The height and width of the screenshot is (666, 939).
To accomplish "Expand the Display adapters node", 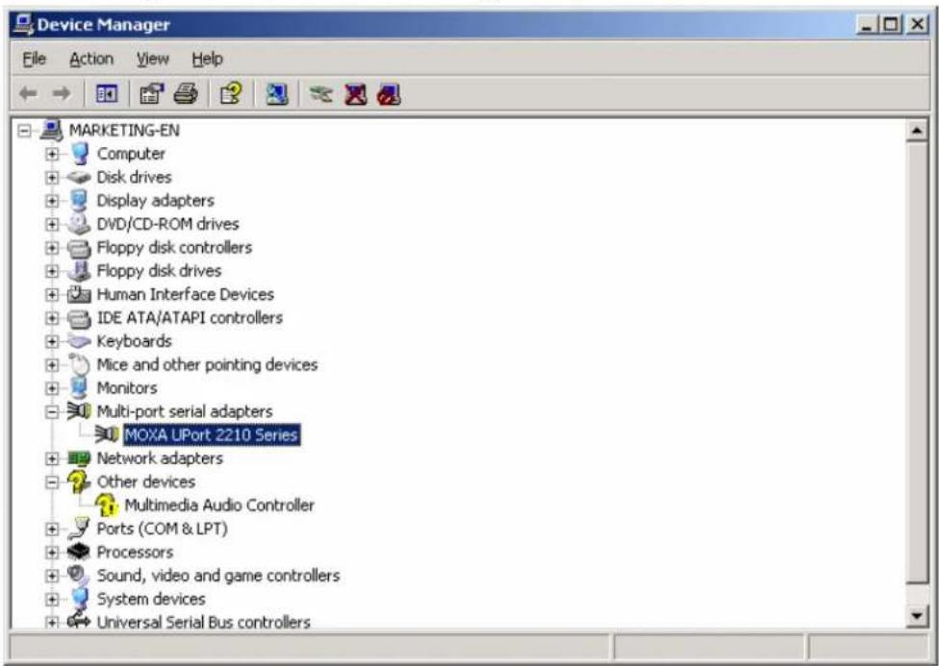I will click(52, 201).
